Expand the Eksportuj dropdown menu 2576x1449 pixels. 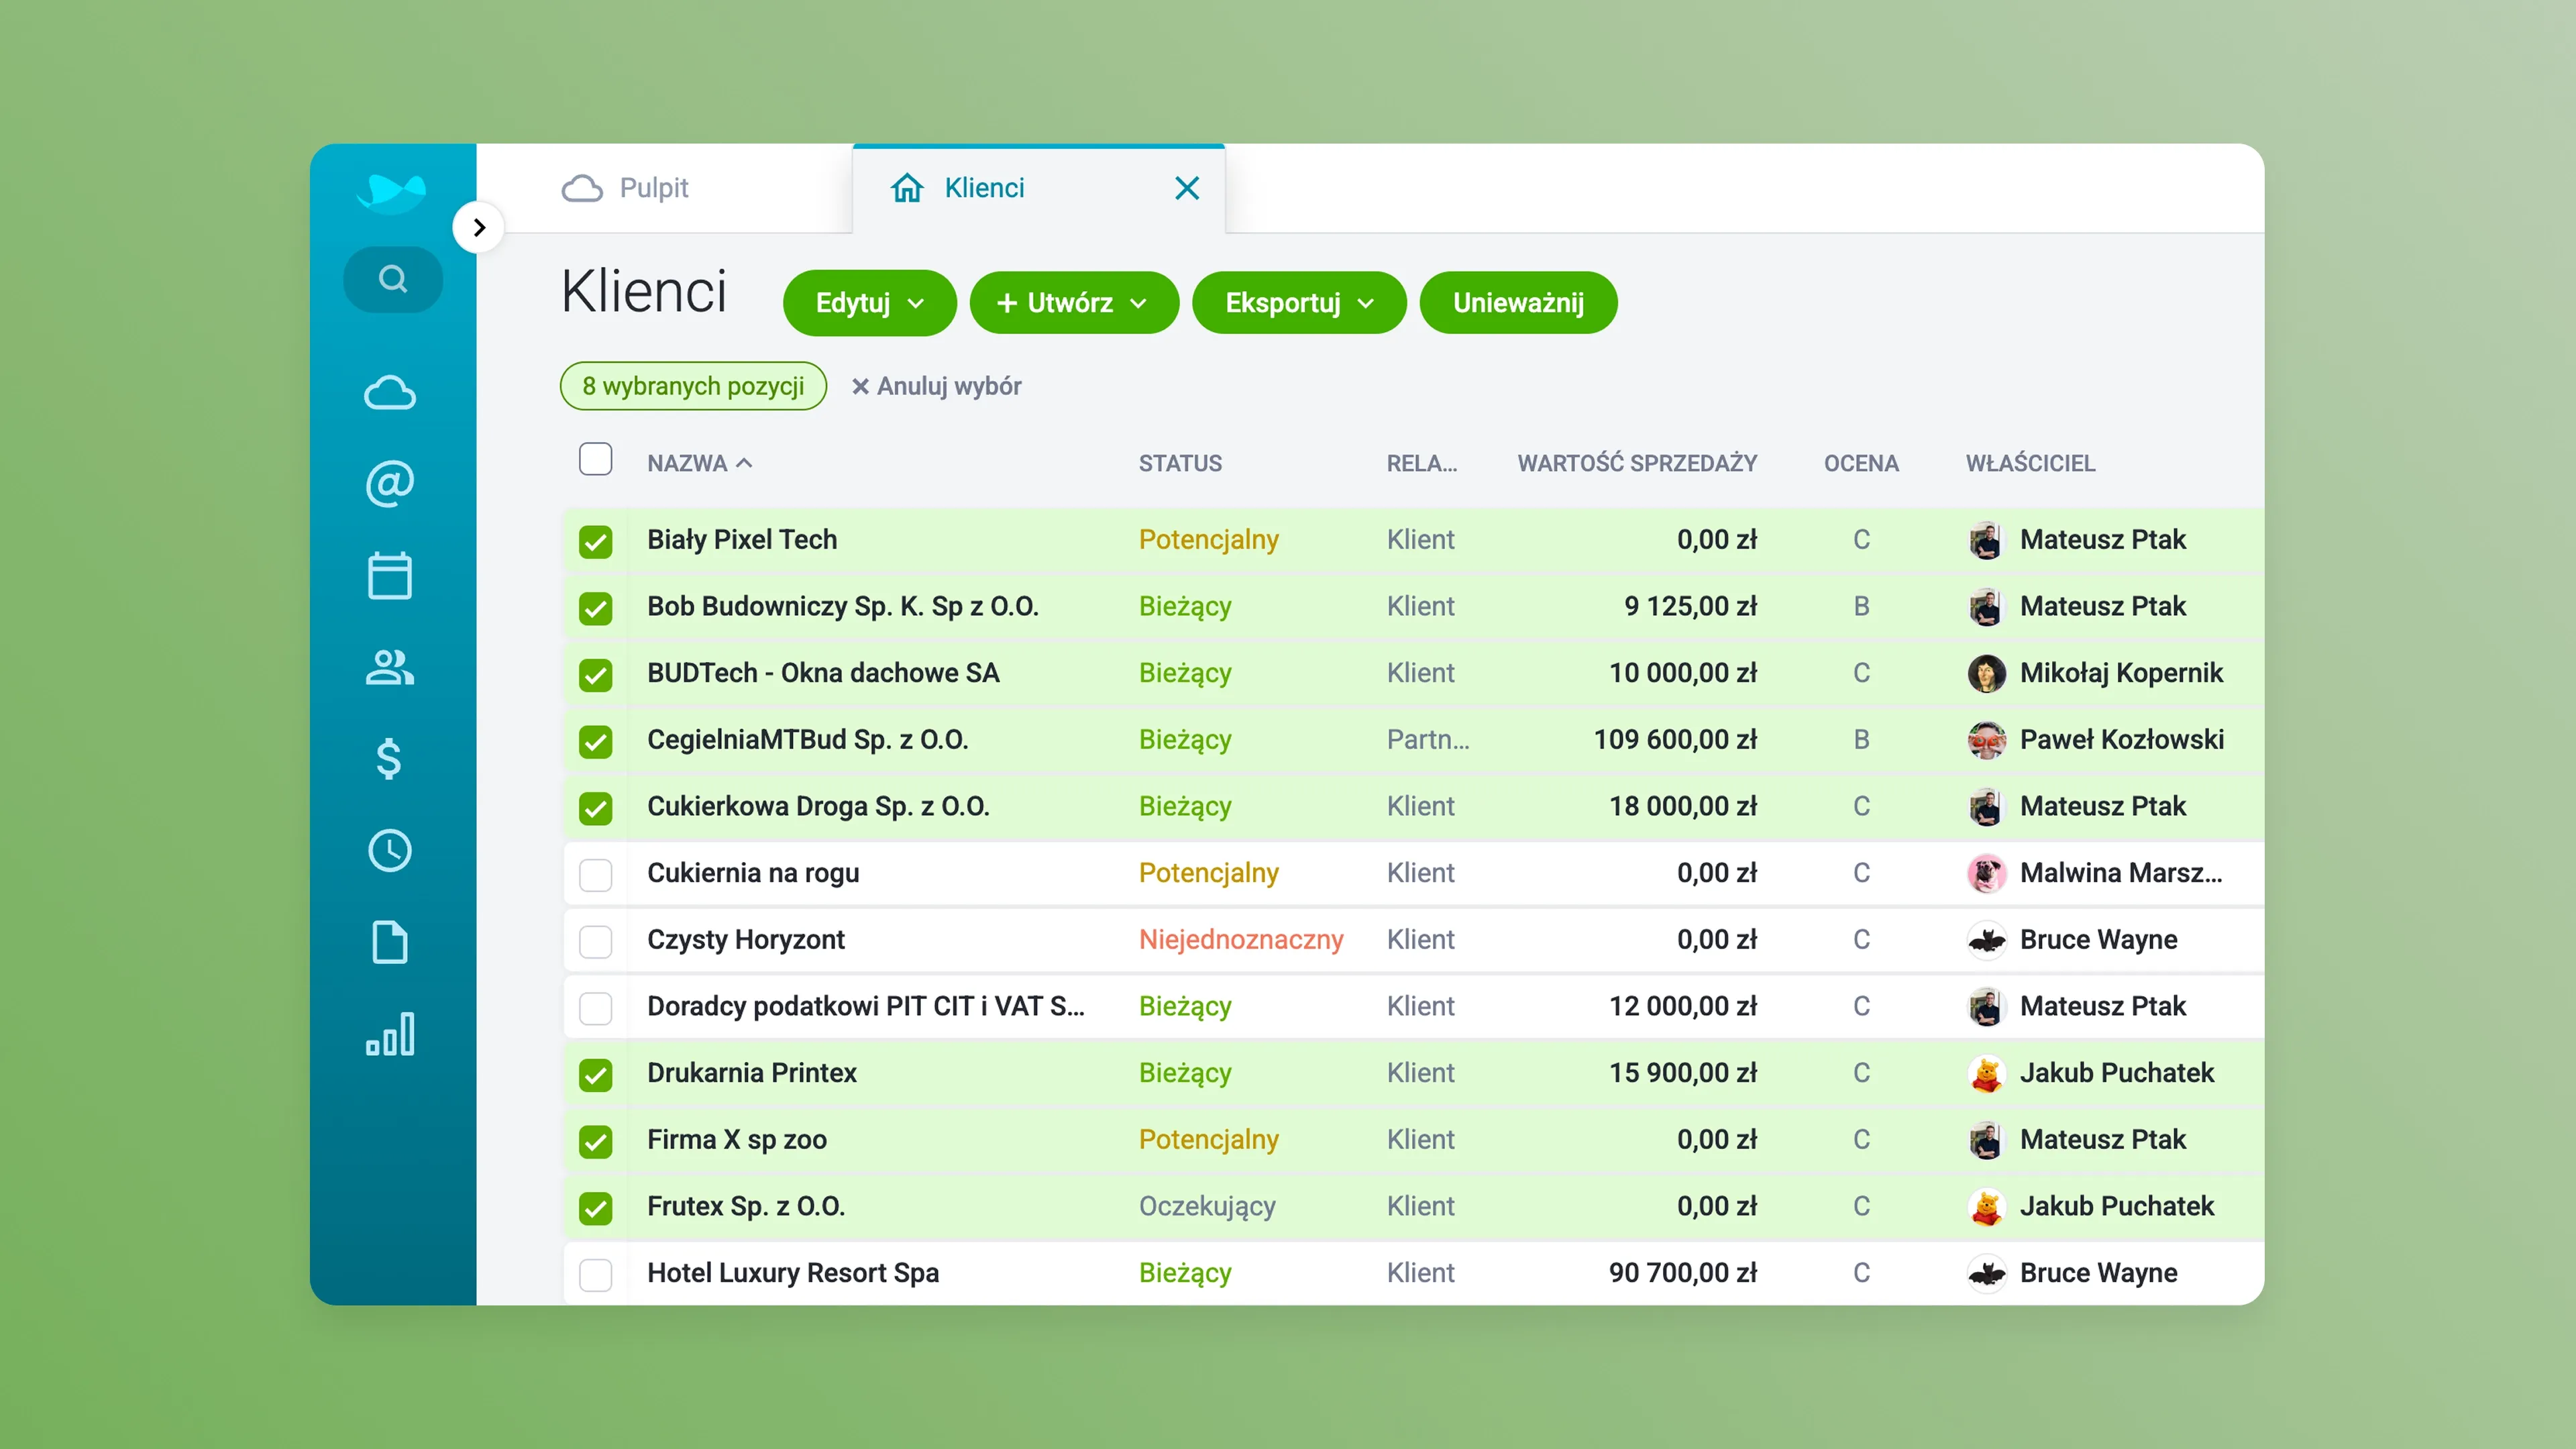pyautogui.click(x=1298, y=303)
